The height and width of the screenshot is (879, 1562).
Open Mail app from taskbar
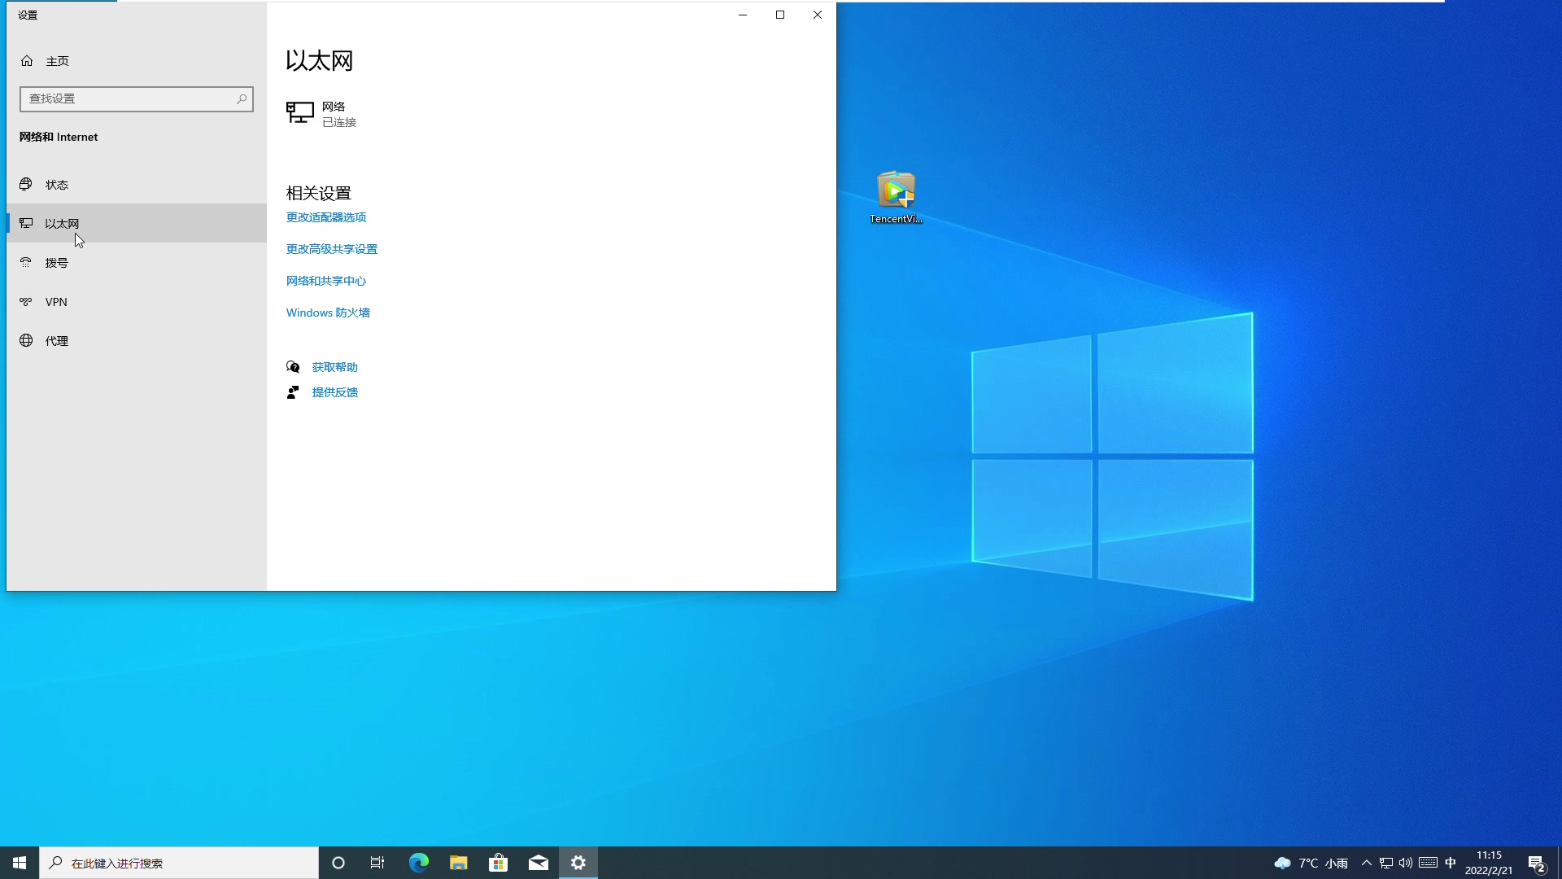[x=539, y=862]
